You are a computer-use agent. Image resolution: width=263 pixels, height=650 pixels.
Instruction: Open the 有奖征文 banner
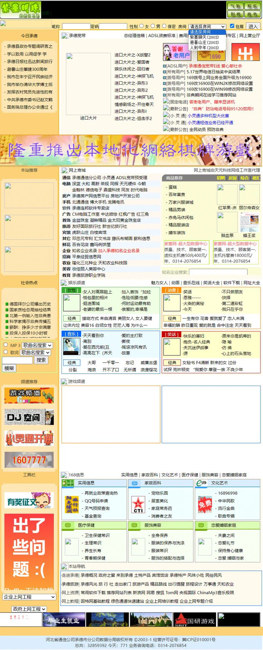point(29,500)
